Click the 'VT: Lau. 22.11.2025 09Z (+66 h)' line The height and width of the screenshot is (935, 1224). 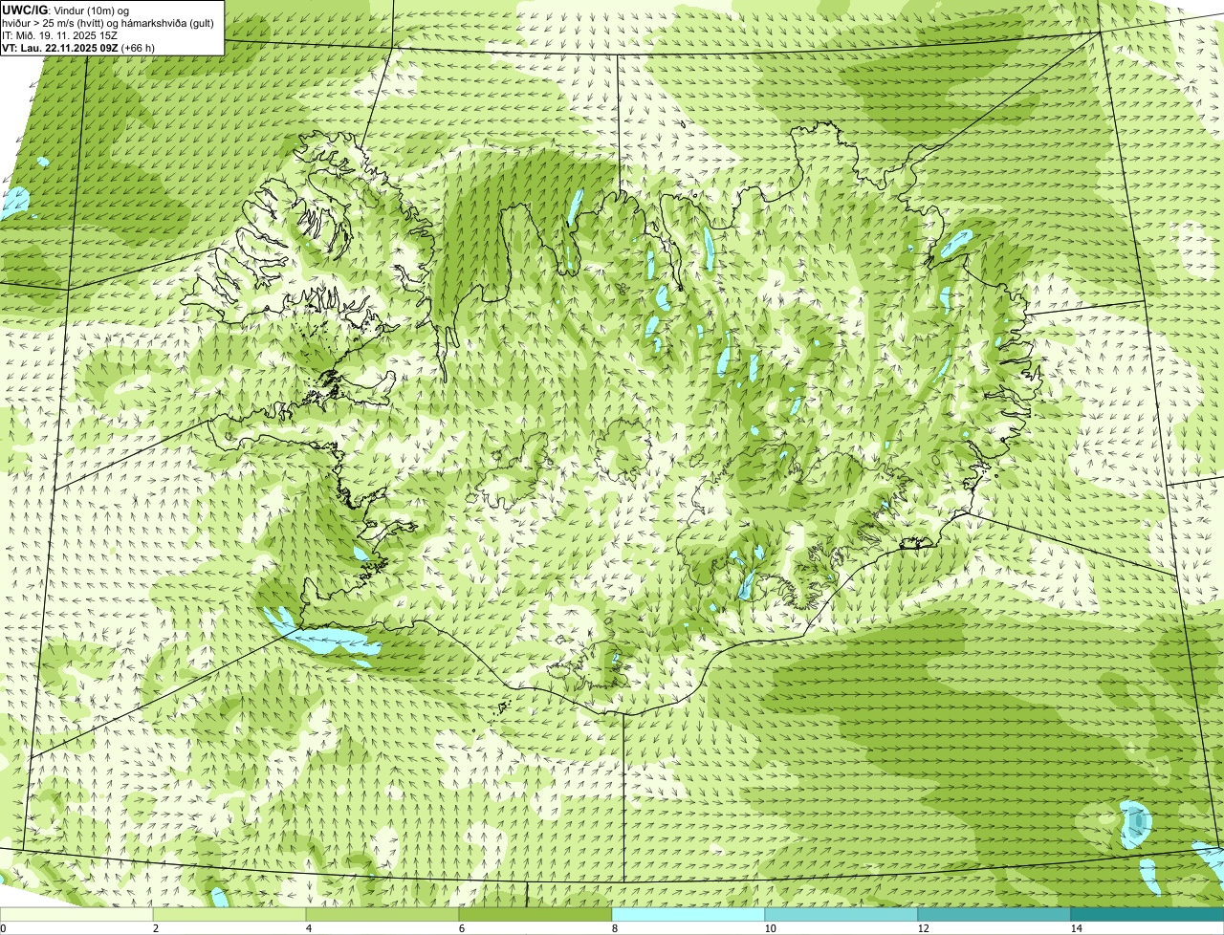click(x=78, y=48)
